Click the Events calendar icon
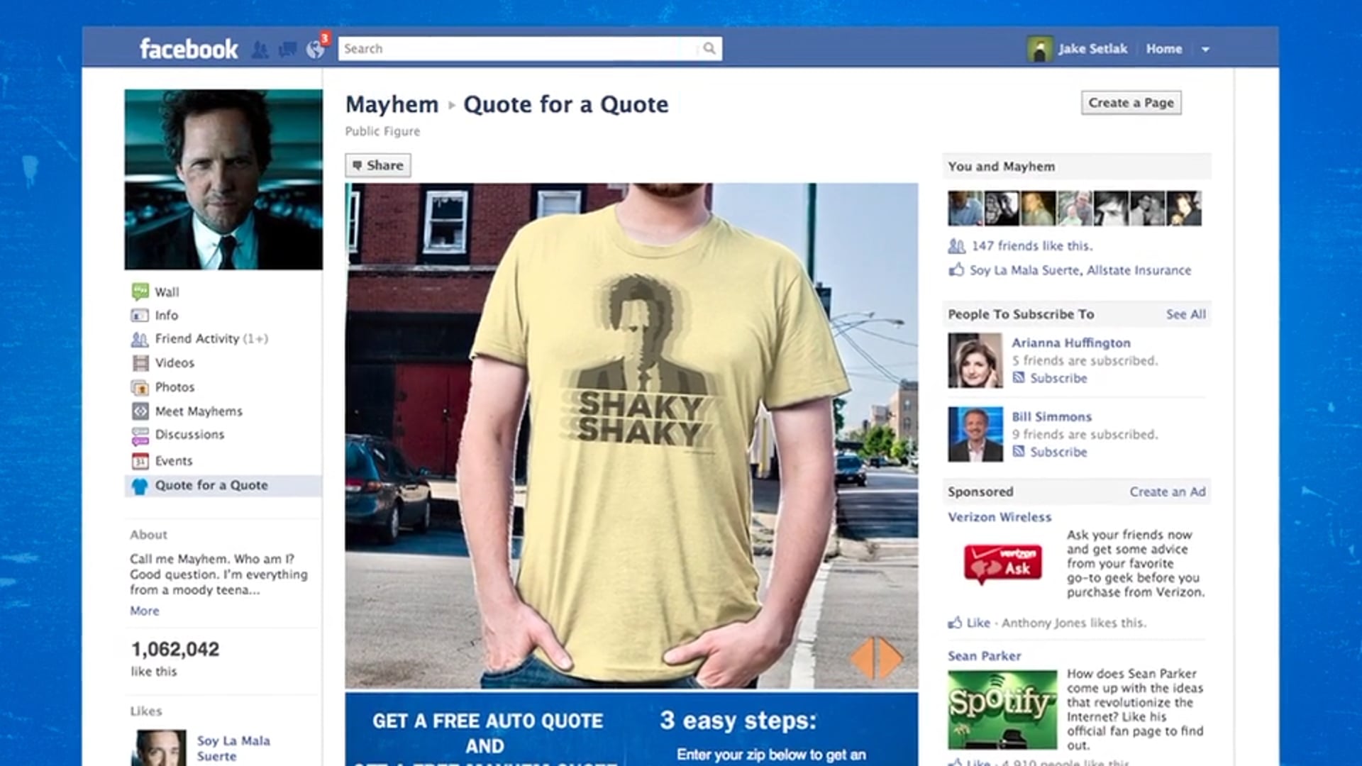Screen dimensions: 1362x766 pos(140,461)
